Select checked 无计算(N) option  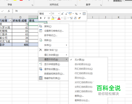click(88, 60)
